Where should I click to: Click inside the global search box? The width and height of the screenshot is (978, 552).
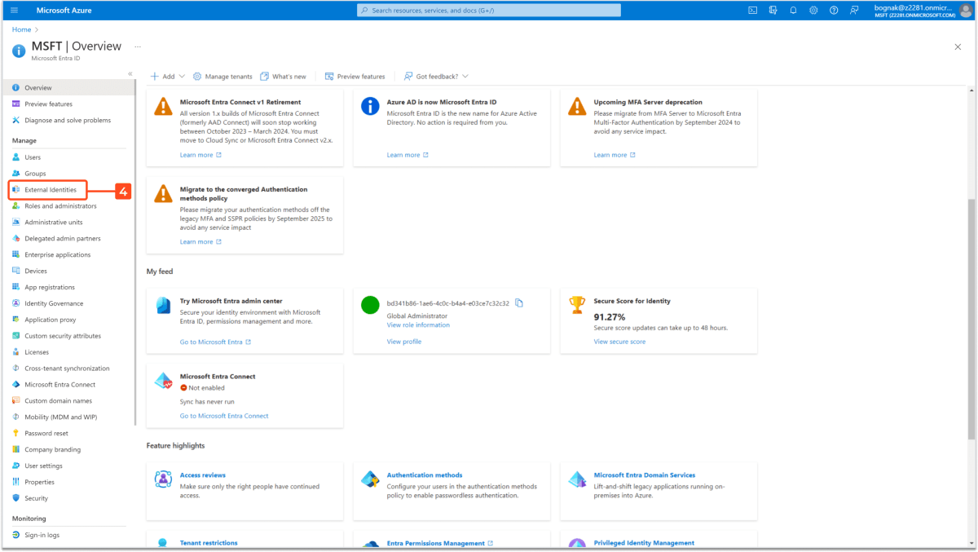click(x=487, y=10)
